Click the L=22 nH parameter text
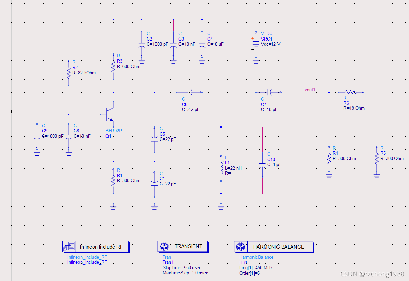409x281 pixels. (x=233, y=168)
